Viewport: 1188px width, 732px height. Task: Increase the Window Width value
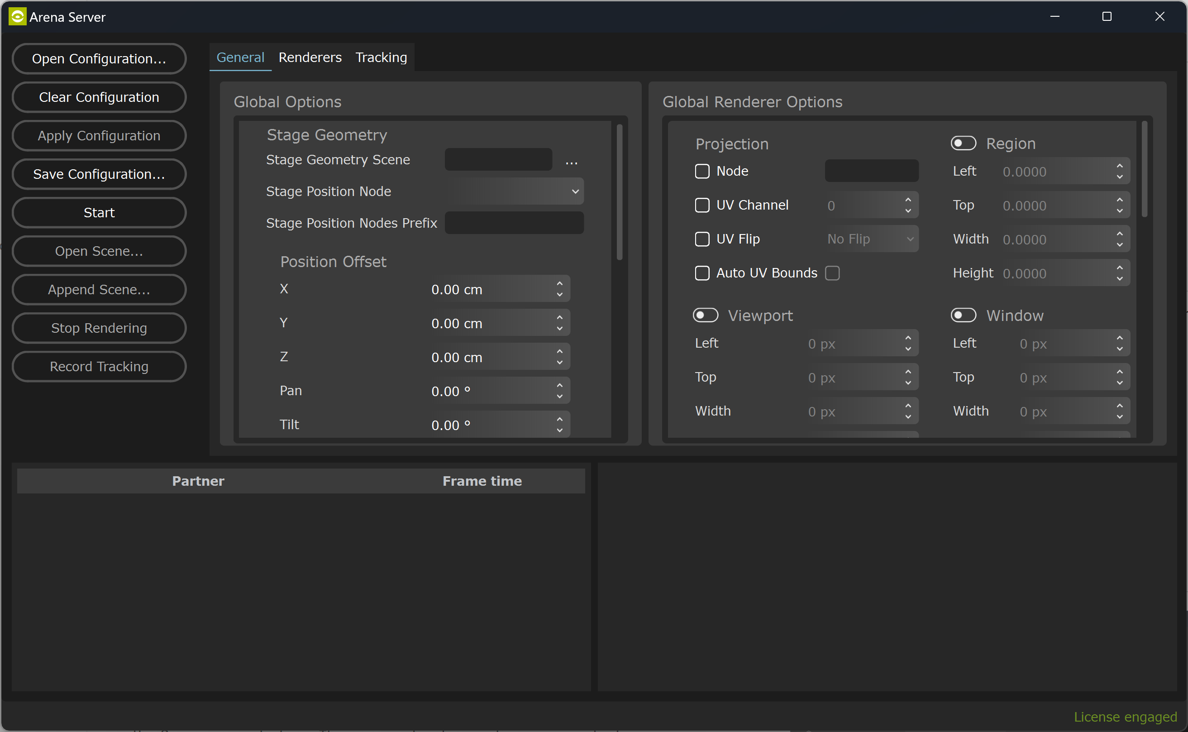pyautogui.click(x=1120, y=406)
